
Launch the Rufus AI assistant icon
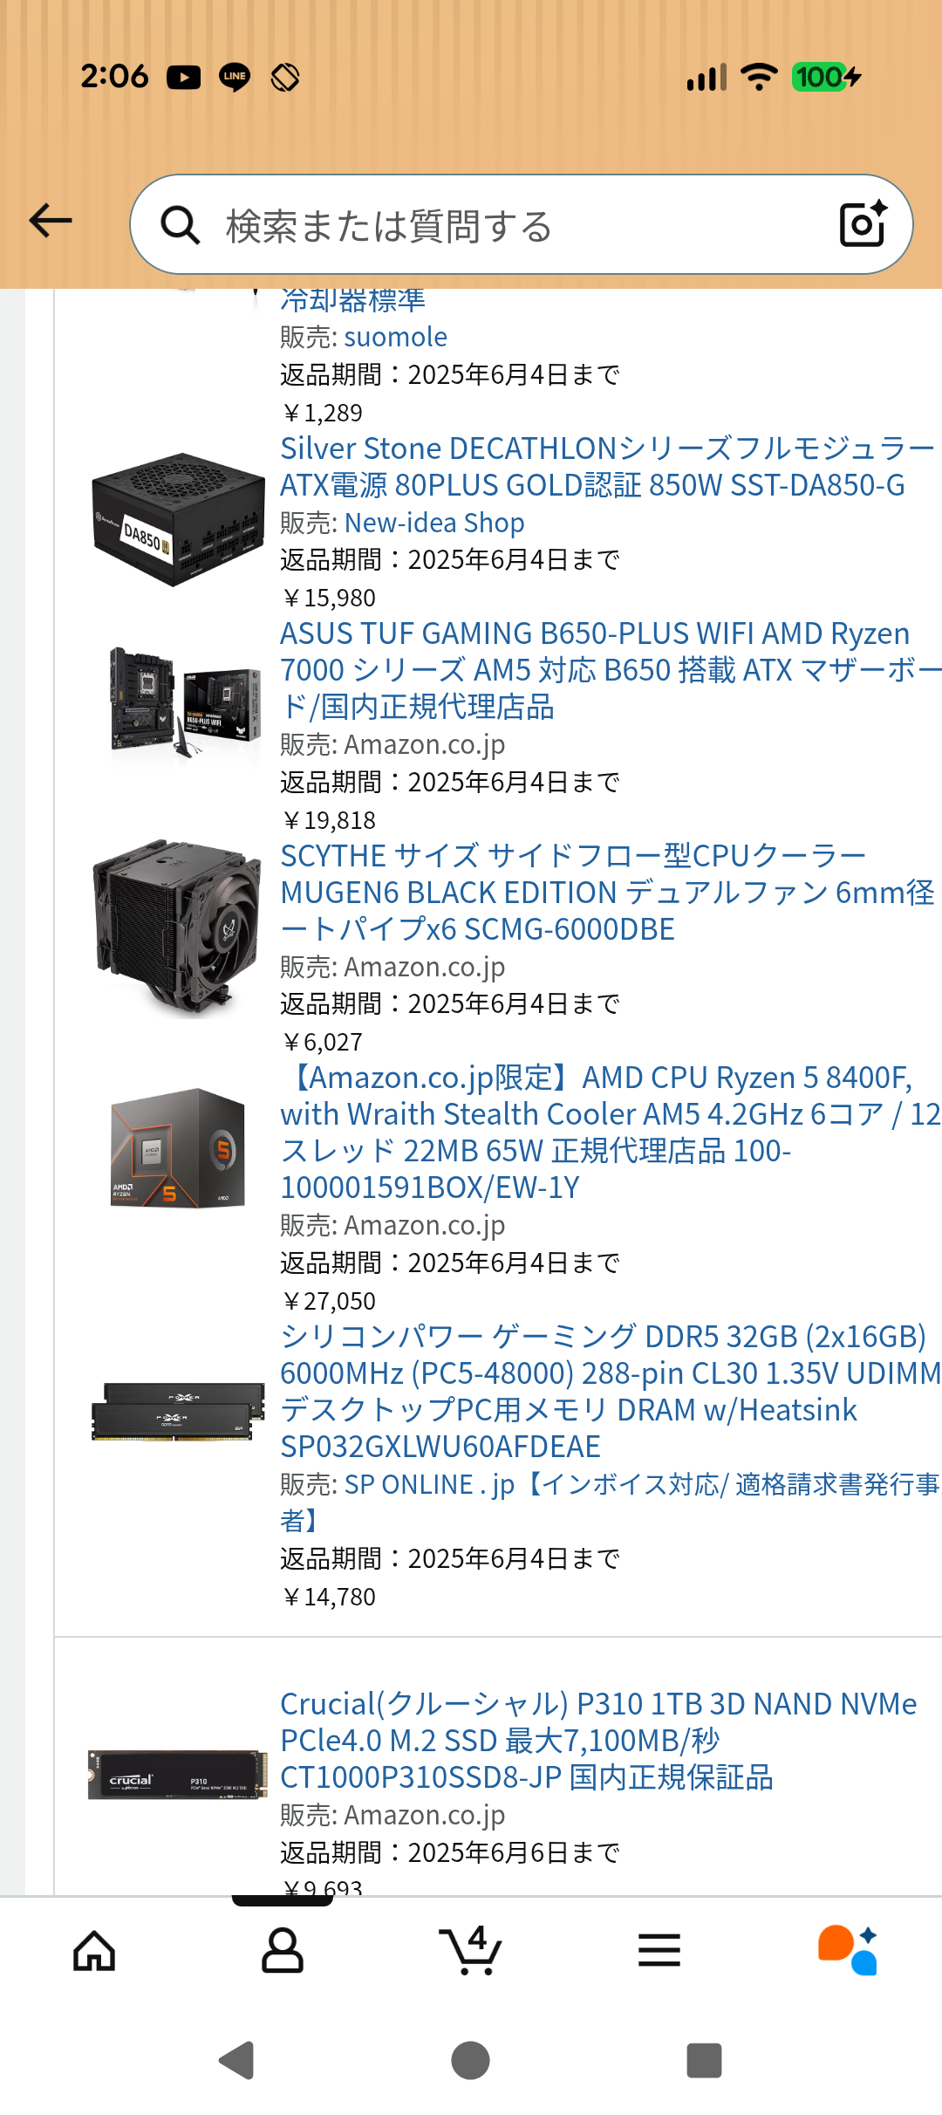(848, 1950)
